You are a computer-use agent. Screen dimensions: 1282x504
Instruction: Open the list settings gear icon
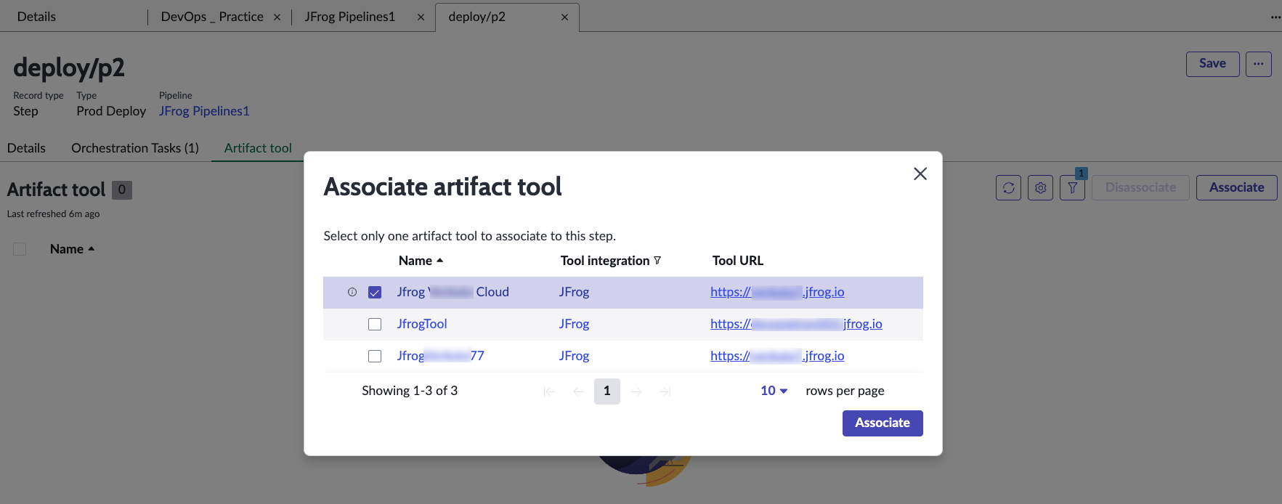pos(1040,187)
